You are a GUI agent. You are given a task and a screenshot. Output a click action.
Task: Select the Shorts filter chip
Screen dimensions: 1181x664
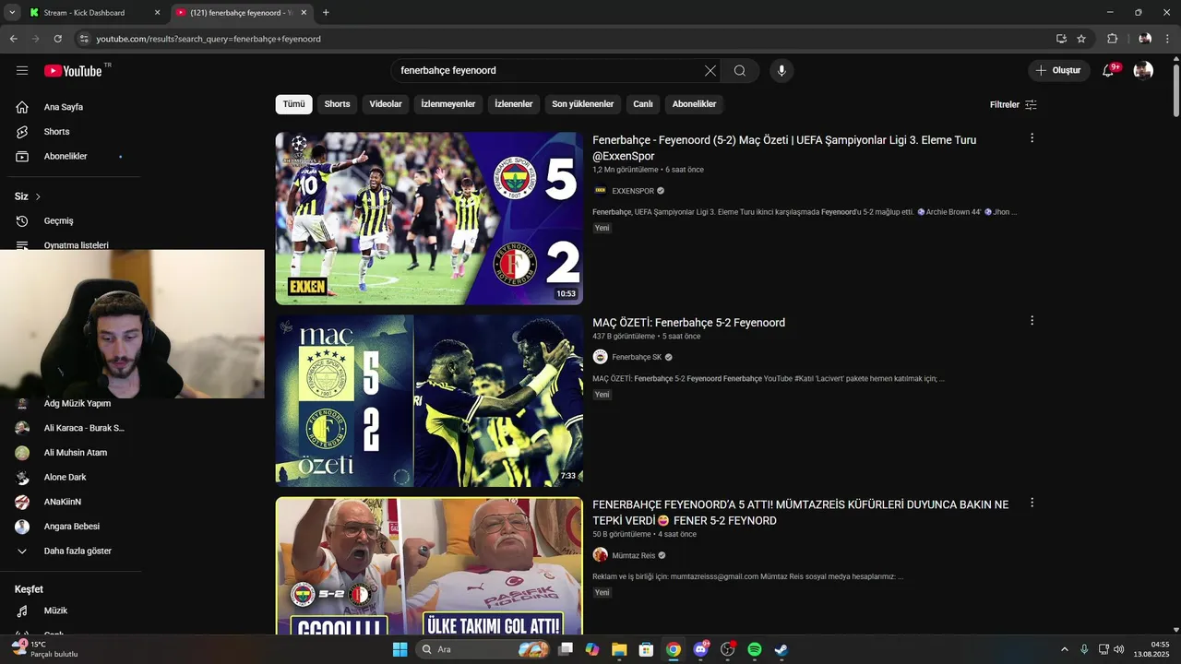[337, 104]
